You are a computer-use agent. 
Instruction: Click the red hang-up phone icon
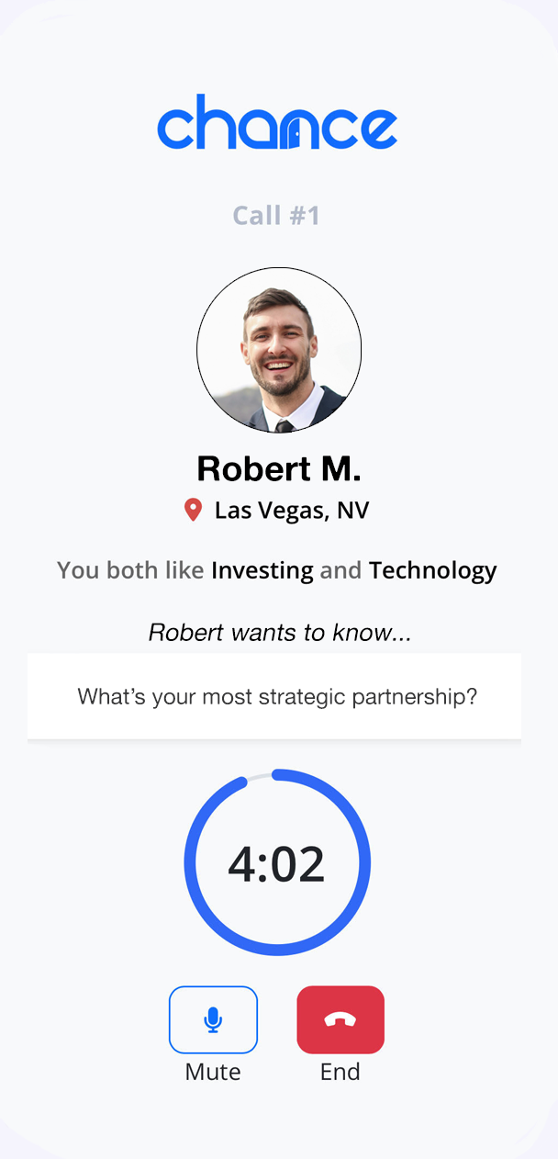click(x=340, y=1019)
